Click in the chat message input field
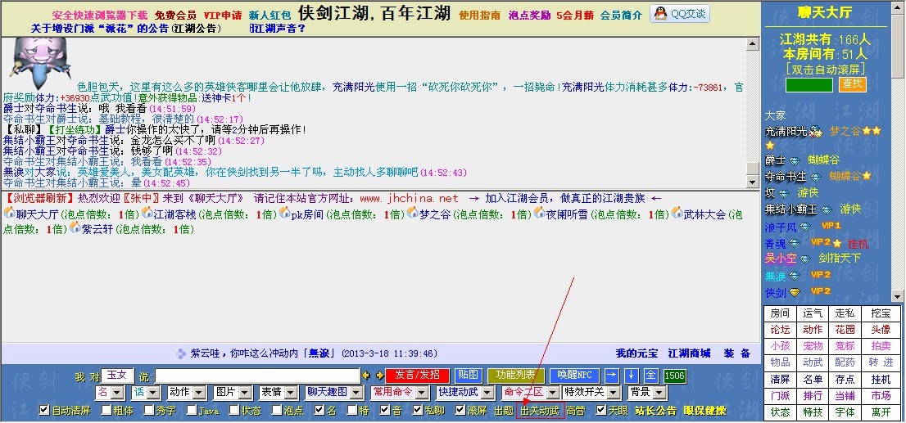 tap(257, 376)
